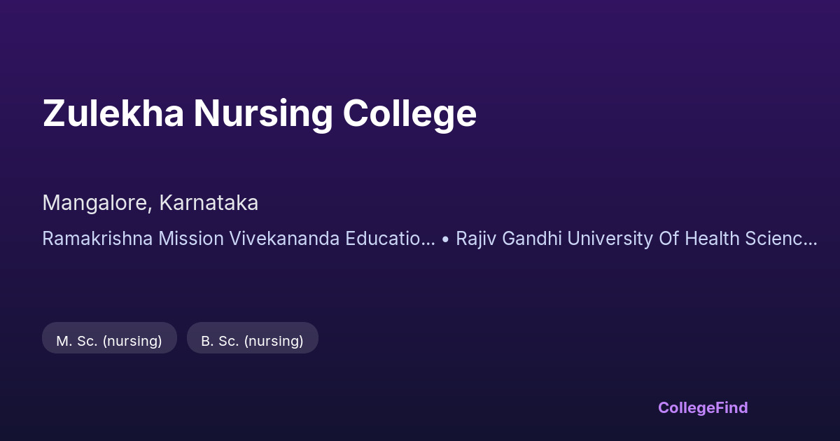840x441 pixels.
Task: Open Rajiv Gandhi University Of Health link
Action: (x=636, y=239)
